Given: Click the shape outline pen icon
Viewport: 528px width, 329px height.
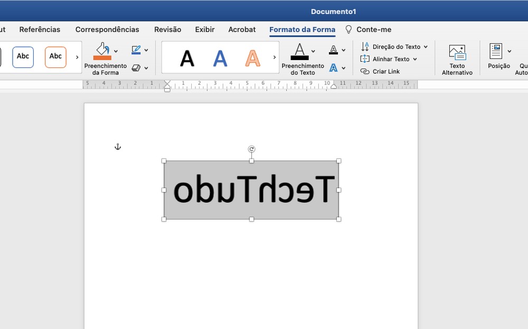Looking at the screenshot, I should [x=136, y=50].
